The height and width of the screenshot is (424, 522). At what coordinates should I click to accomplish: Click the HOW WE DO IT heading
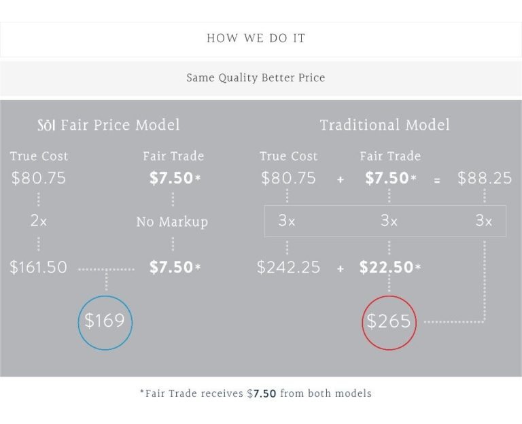coord(256,38)
